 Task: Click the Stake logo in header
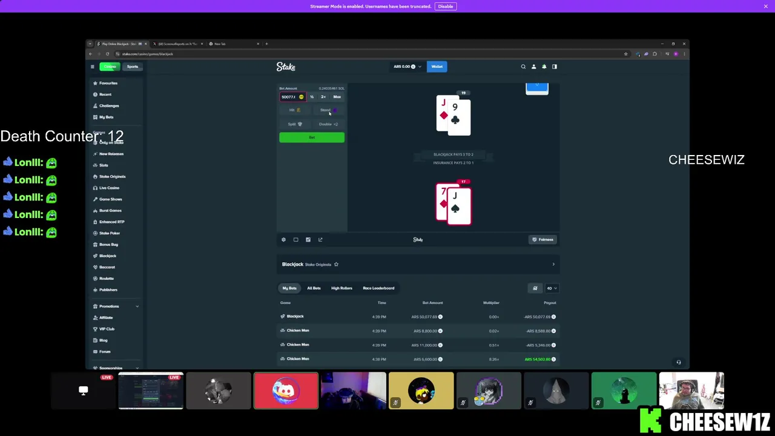[x=286, y=67]
